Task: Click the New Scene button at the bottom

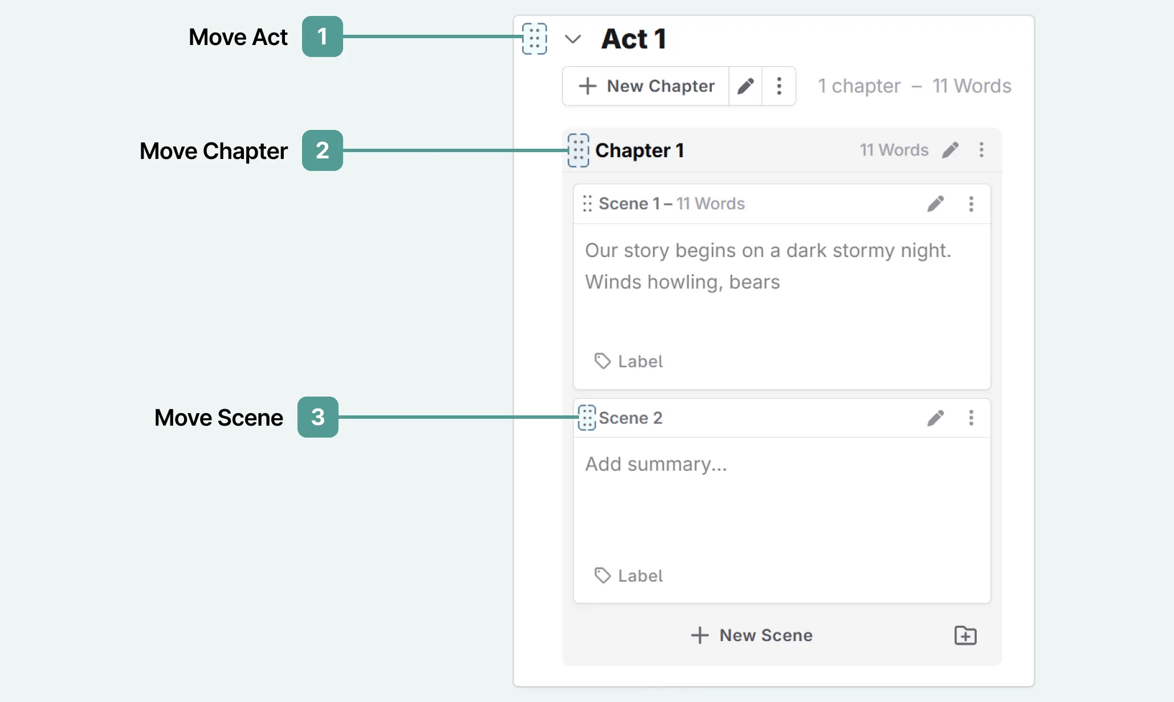Action: (x=752, y=634)
